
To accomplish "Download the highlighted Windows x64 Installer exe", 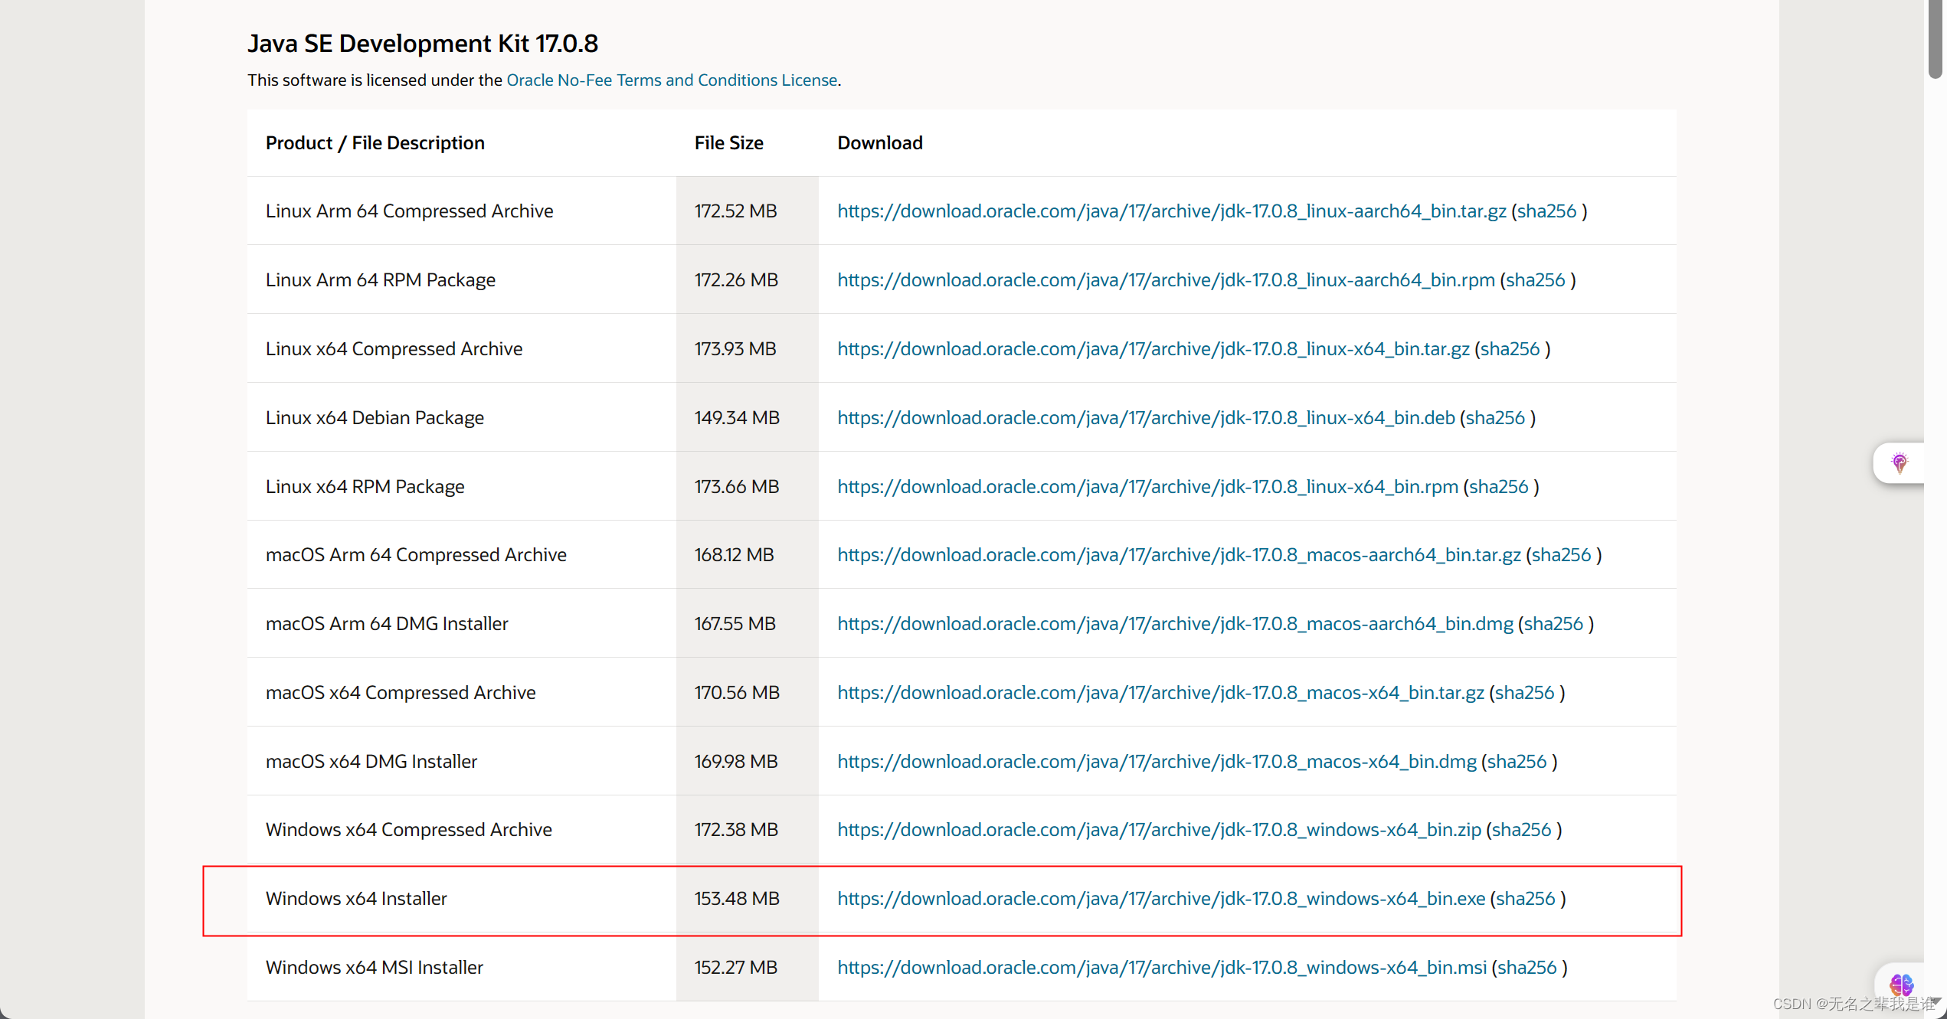I will click(1160, 898).
